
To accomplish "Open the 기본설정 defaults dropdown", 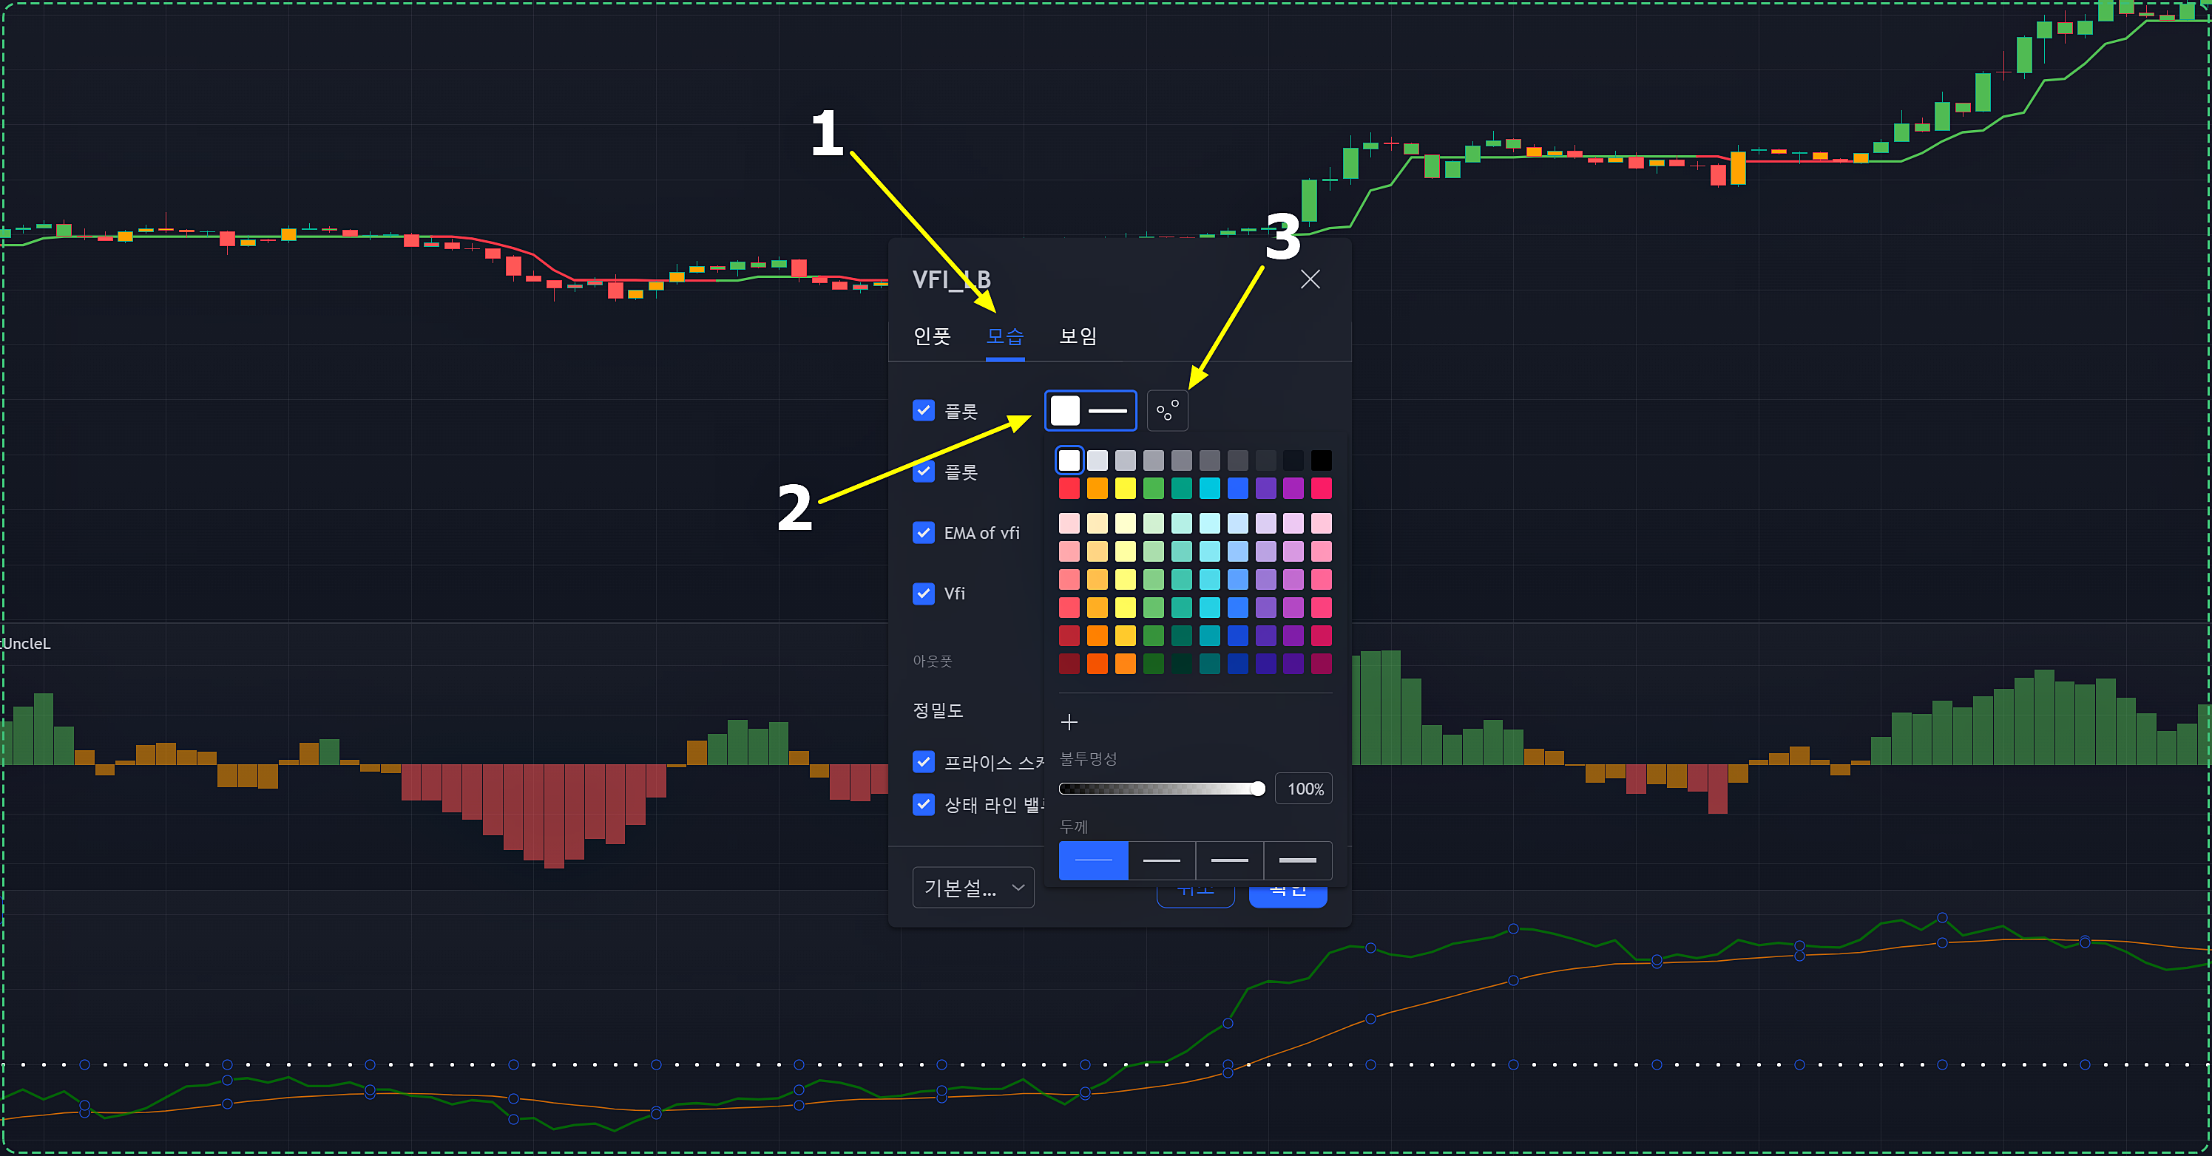I will (973, 888).
